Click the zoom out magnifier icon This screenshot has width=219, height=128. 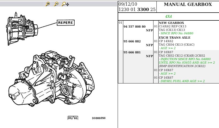point(56,4)
